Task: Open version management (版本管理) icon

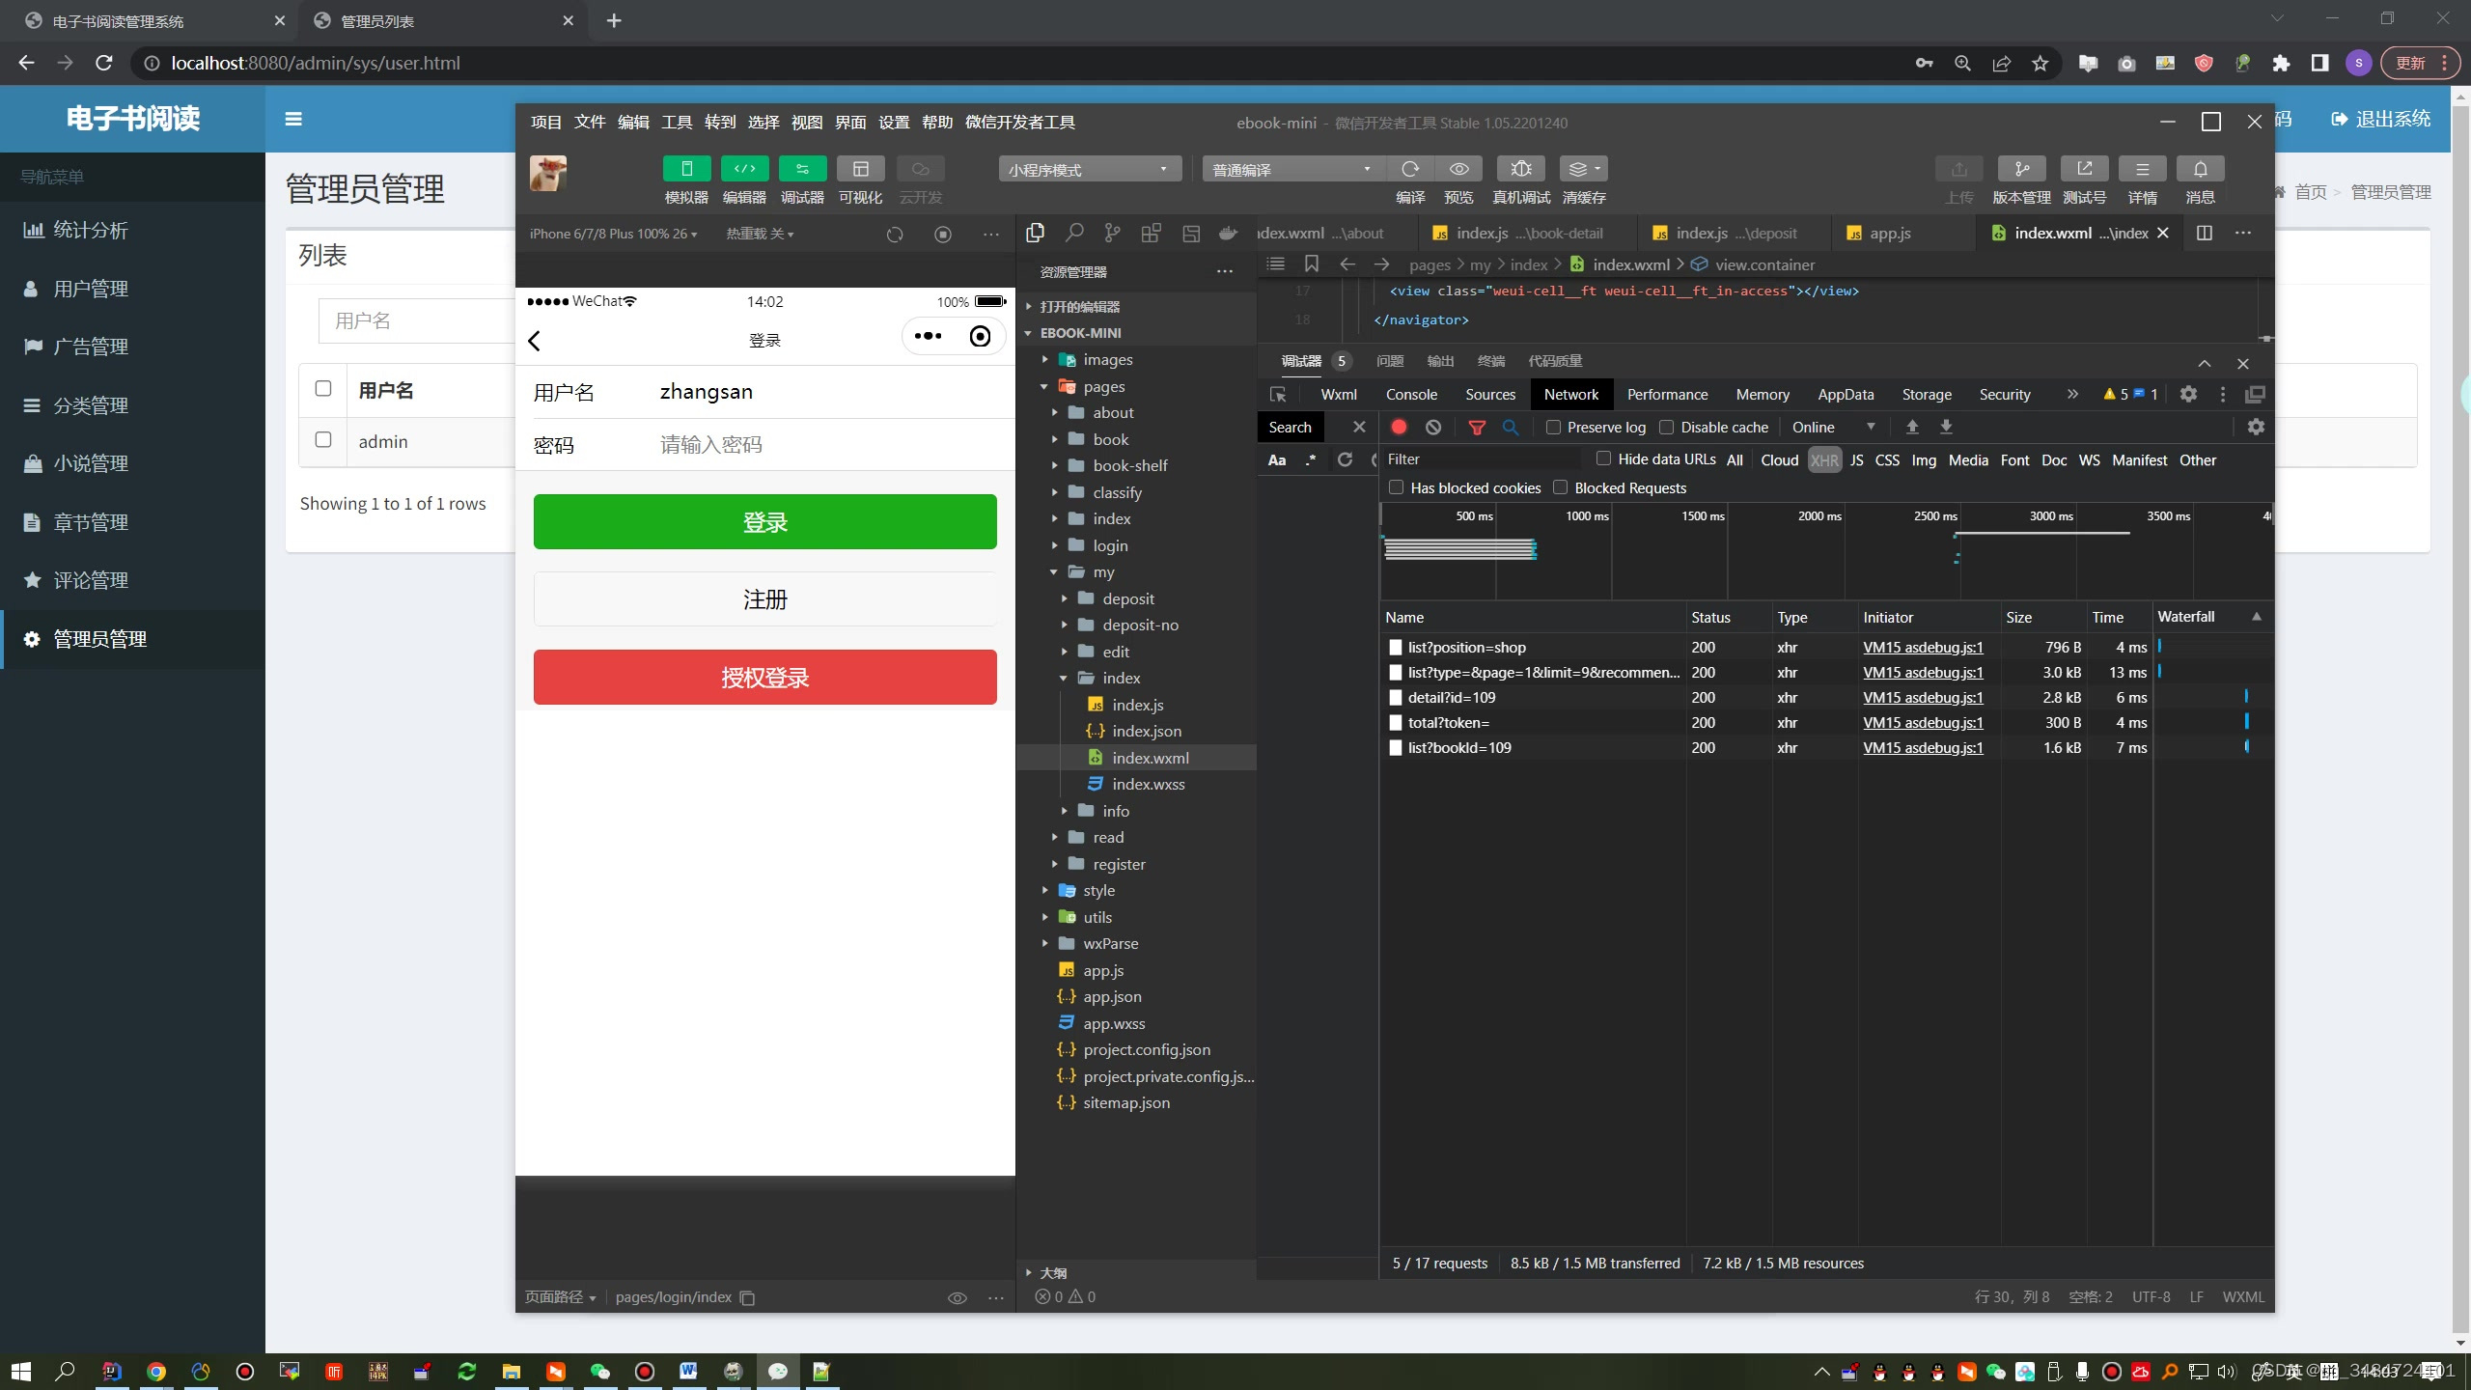Action: pyautogui.click(x=2021, y=169)
